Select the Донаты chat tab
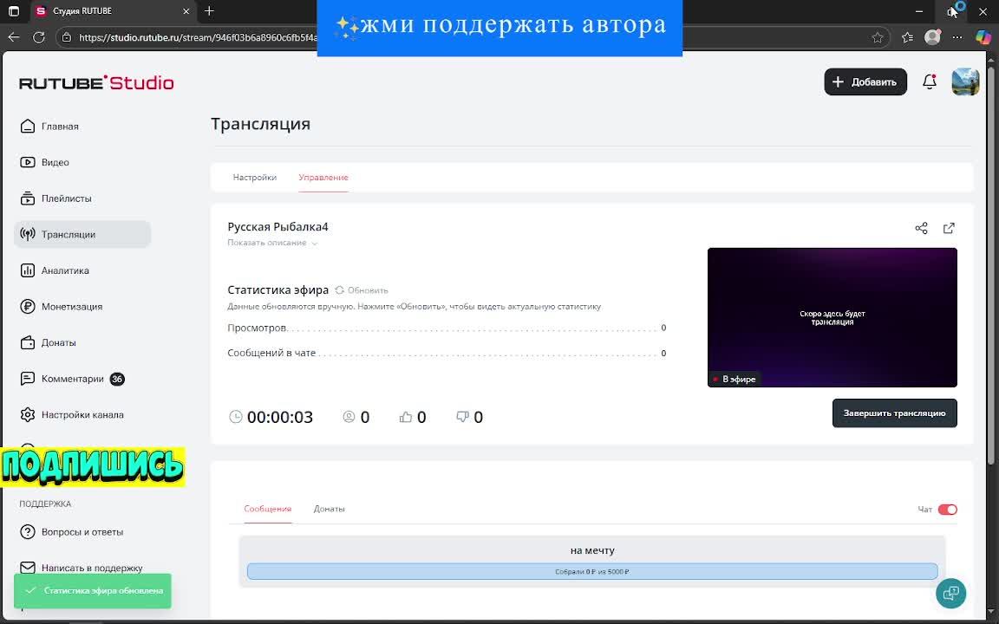The height and width of the screenshot is (624, 999). (x=330, y=509)
